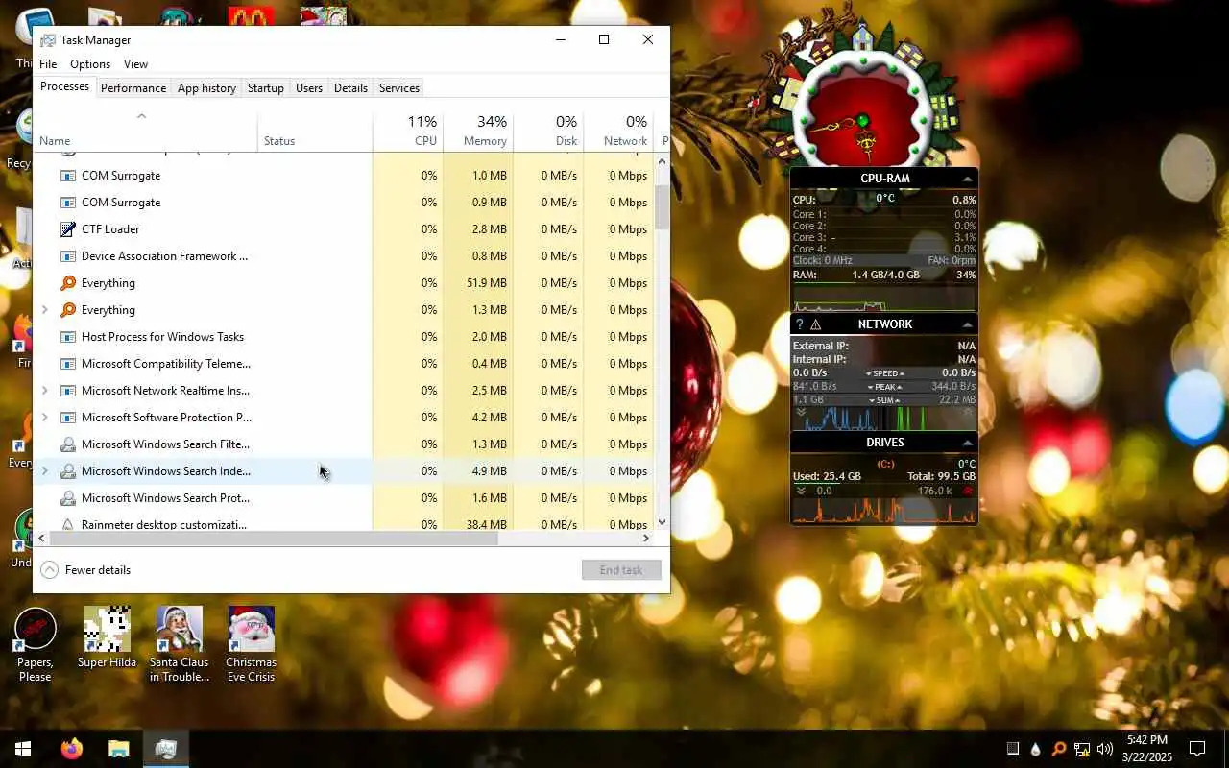The height and width of the screenshot is (768, 1229).
Task: Select the Rainmeter desktop customization row
Action: (344, 523)
